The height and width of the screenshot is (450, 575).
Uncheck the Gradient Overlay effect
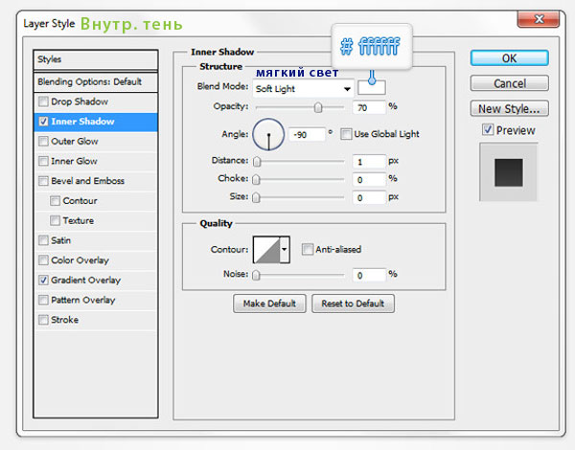(x=43, y=281)
